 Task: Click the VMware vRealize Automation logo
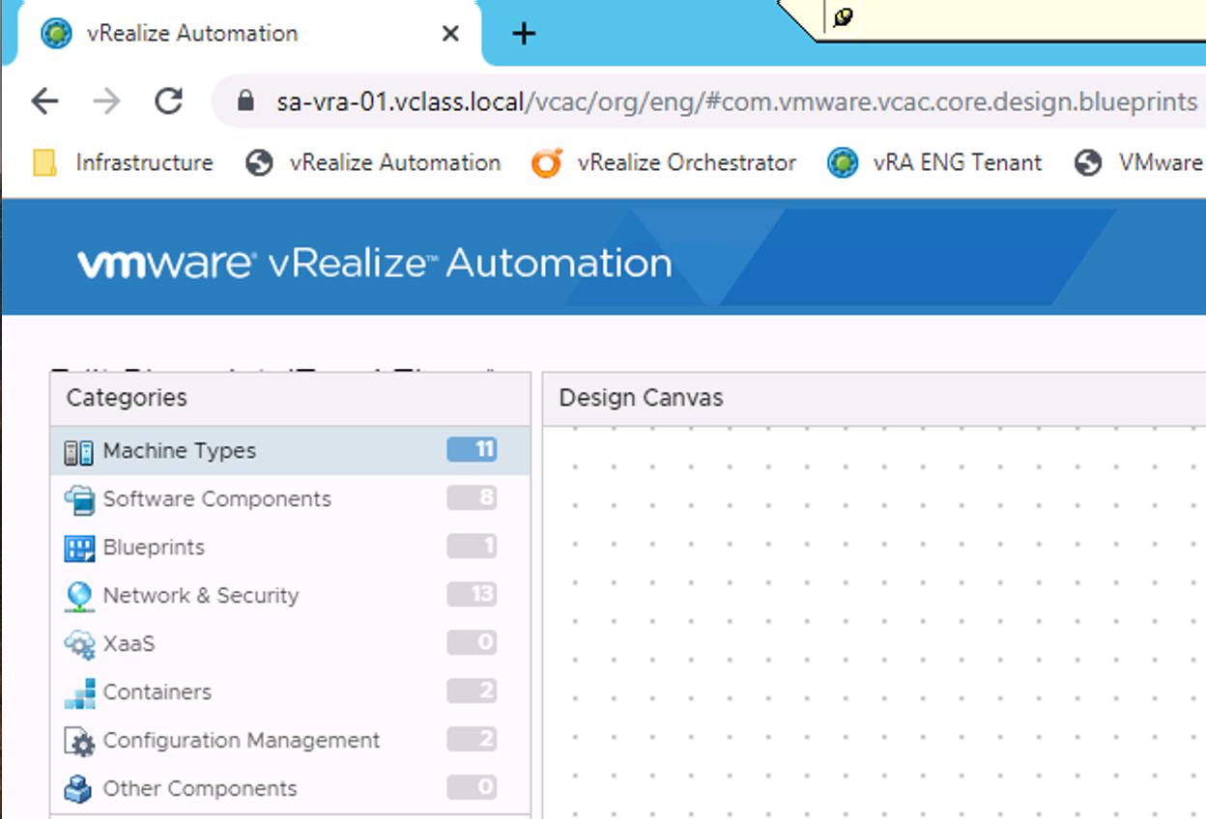coord(374,261)
